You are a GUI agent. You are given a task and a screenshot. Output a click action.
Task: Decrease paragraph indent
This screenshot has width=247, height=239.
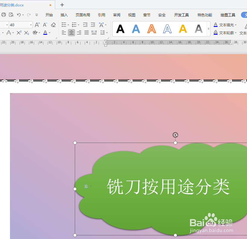pos(85,25)
